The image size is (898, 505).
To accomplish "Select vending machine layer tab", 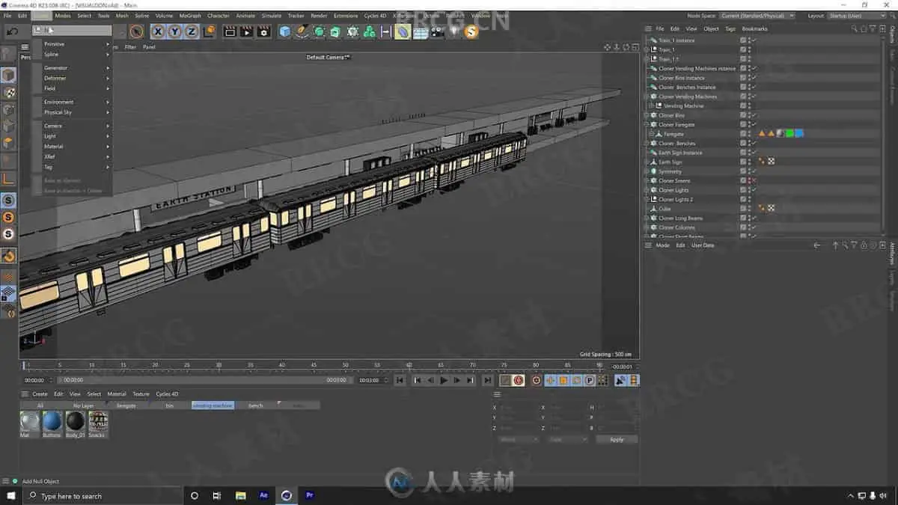I will coord(213,405).
